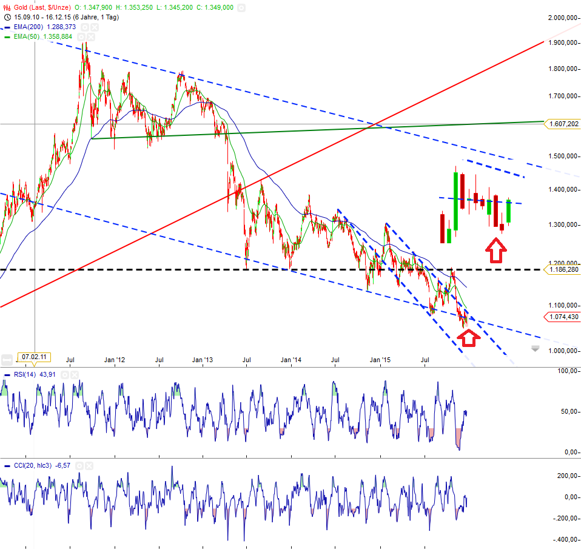Remove the CCI(20) indicator with its X
Image resolution: width=581 pixels, height=549 pixels.
point(89,466)
